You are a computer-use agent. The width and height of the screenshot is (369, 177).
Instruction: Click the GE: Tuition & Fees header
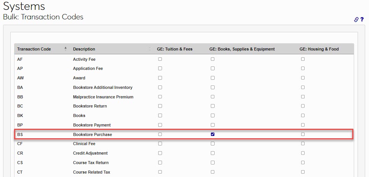(x=175, y=49)
